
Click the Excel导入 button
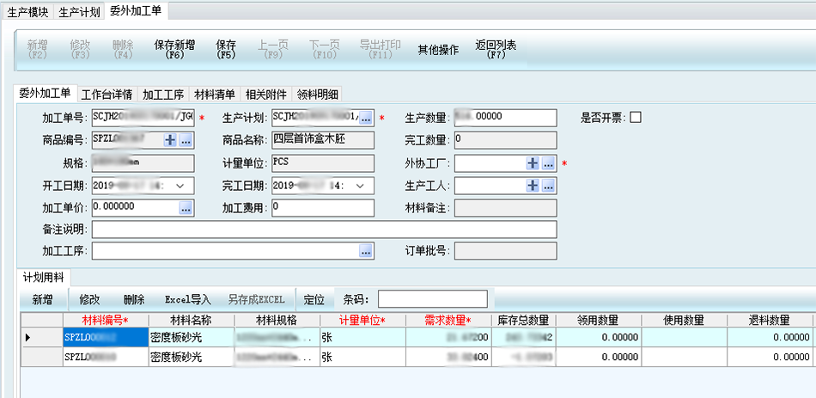pos(188,299)
